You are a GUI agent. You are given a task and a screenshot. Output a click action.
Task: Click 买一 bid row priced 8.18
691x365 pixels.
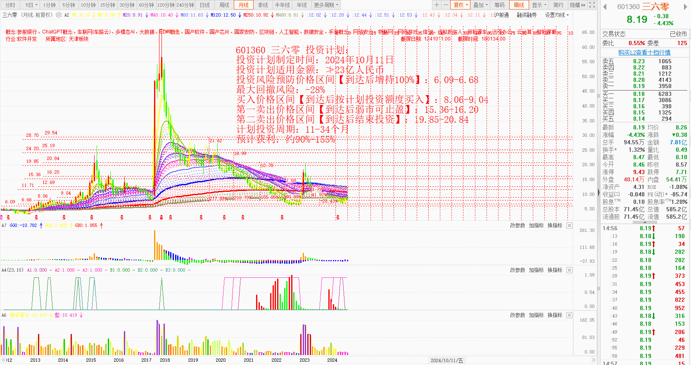click(644, 94)
